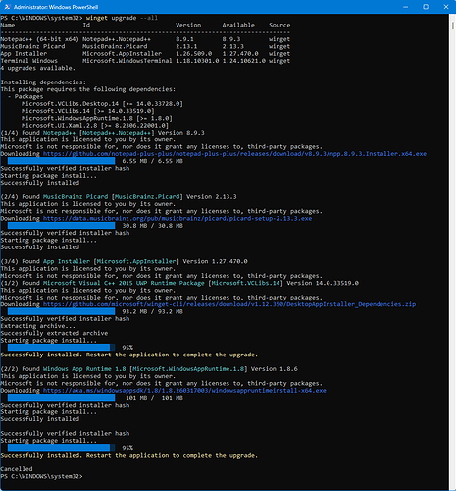Click the 101 MB download progress bar
The height and width of the screenshot is (491, 456).
pos(61,398)
